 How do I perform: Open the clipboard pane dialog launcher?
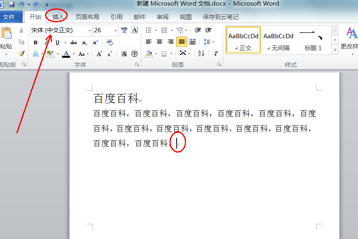[x=24, y=65]
